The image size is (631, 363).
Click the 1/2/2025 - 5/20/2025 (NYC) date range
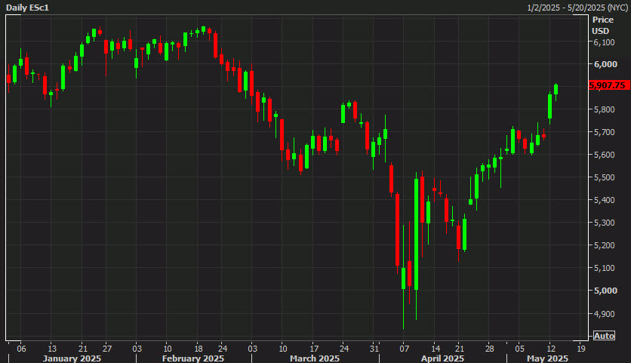[577, 8]
